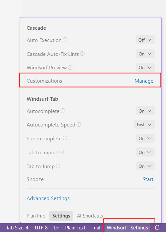The image size is (166, 232).
Task: Open the Advanced Settings link
Action: [48, 198]
